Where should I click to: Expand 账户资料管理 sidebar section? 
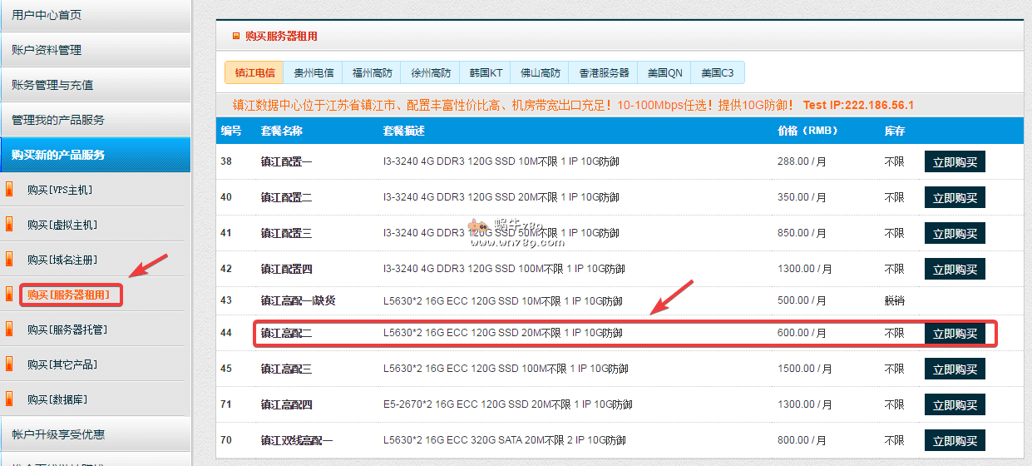pyautogui.click(x=47, y=50)
